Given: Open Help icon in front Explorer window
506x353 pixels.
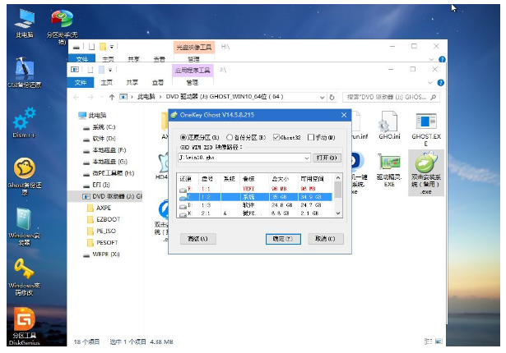Looking at the screenshot, I should click(x=440, y=83).
